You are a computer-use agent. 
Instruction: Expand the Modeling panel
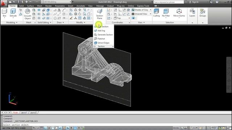pos(12,22)
